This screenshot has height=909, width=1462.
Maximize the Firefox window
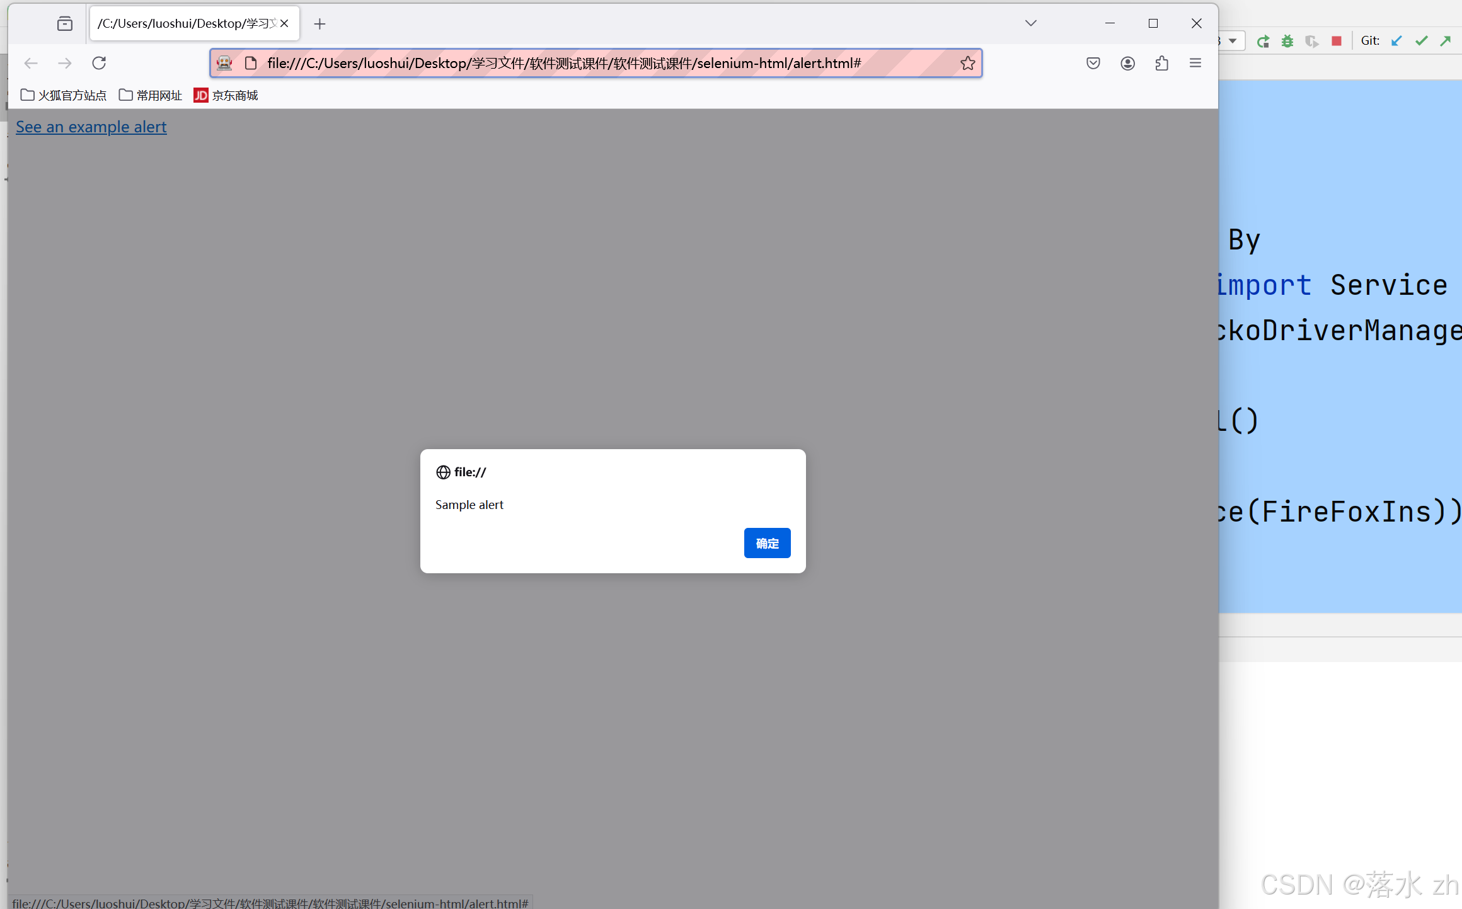[x=1153, y=23]
